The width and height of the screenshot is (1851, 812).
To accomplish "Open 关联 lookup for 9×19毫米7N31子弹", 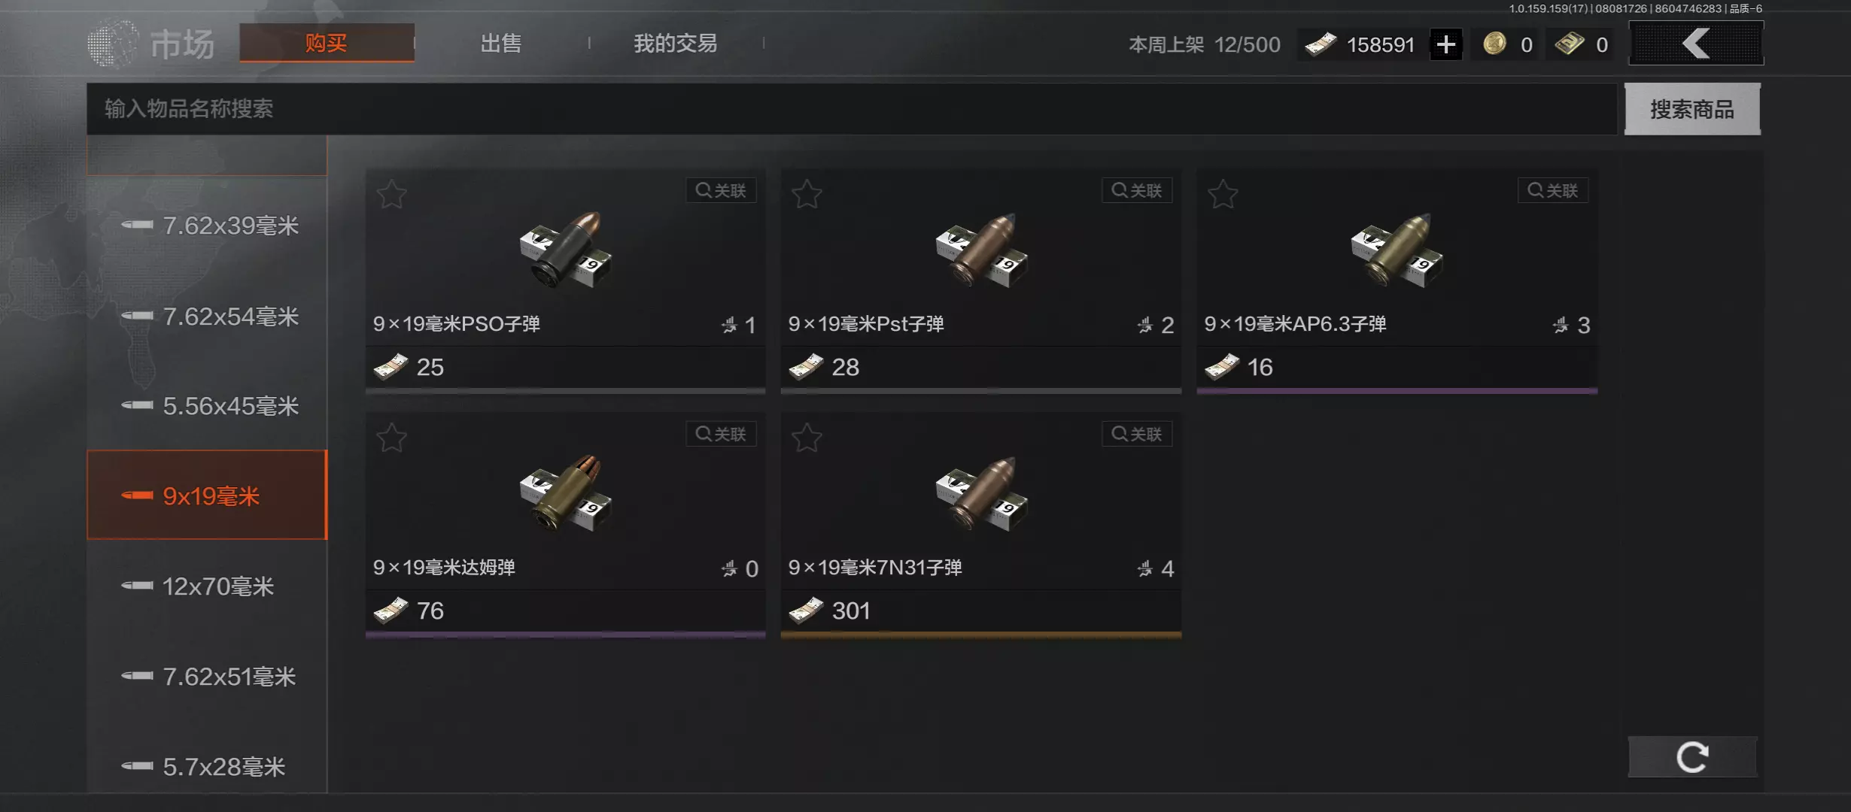I will point(1137,434).
